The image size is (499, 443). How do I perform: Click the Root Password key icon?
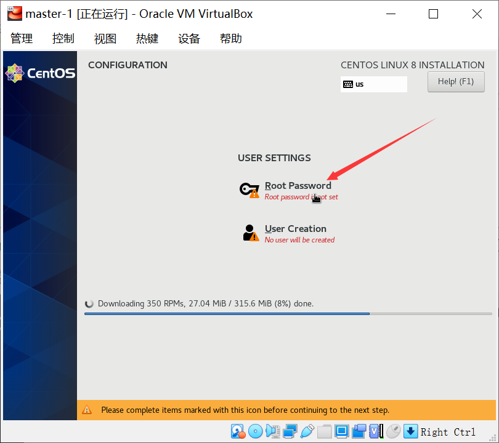249,190
